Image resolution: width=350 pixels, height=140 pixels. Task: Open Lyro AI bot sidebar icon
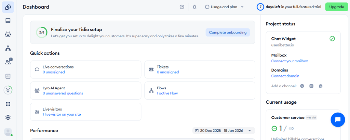tap(8, 34)
